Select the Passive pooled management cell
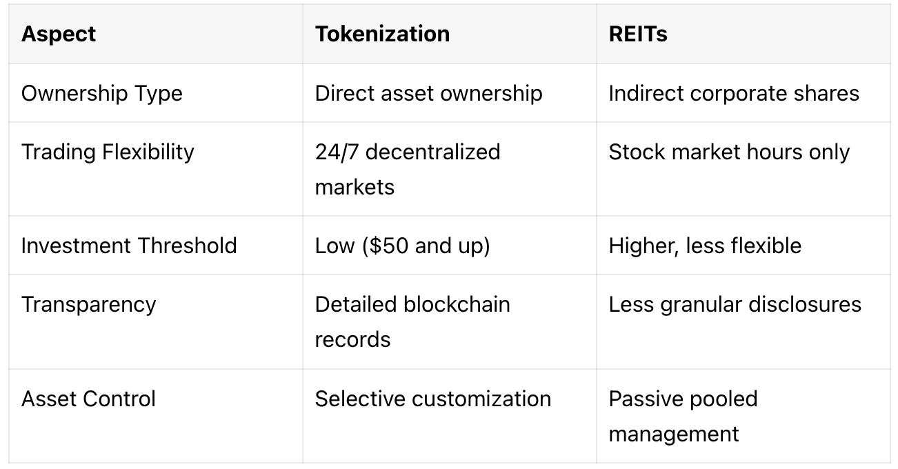The height and width of the screenshot is (469, 898). [x=683, y=416]
